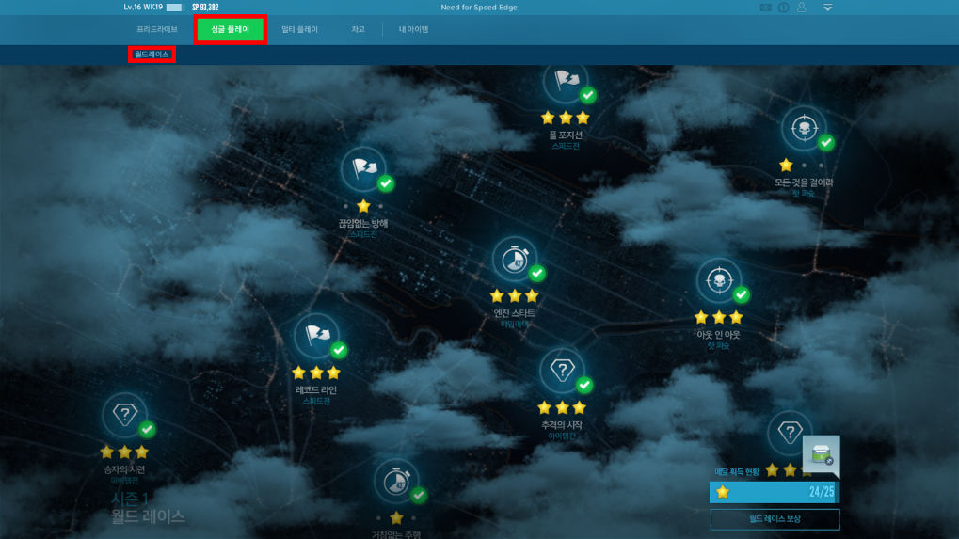Screen dimensions: 959x539
Task: Expand the dropdown arrow in title bar
Action: tap(827, 8)
